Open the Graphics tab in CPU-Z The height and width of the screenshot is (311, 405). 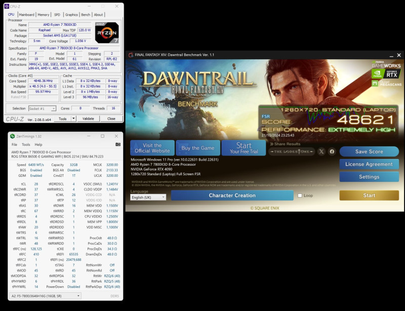pyautogui.click(x=71, y=15)
